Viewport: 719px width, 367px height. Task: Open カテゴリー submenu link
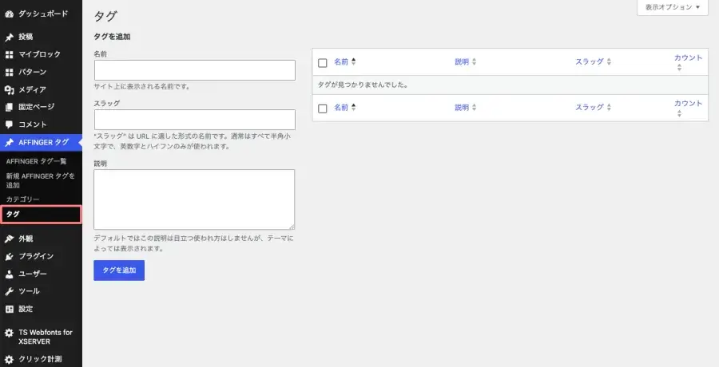pyautogui.click(x=23, y=199)
